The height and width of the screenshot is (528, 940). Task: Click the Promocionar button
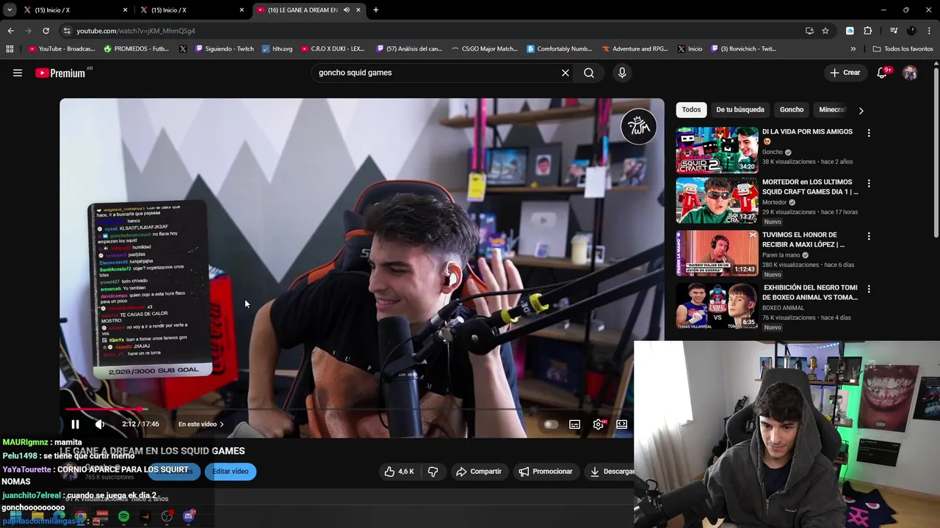[546, 472]
